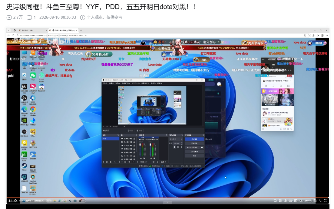Screen dimensions: 334x209
Task: Pause the video with the player's pause button
Action: [x=10, y=201]
